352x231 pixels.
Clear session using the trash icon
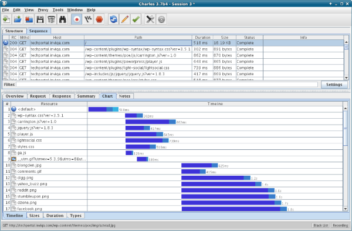[51, 19]
